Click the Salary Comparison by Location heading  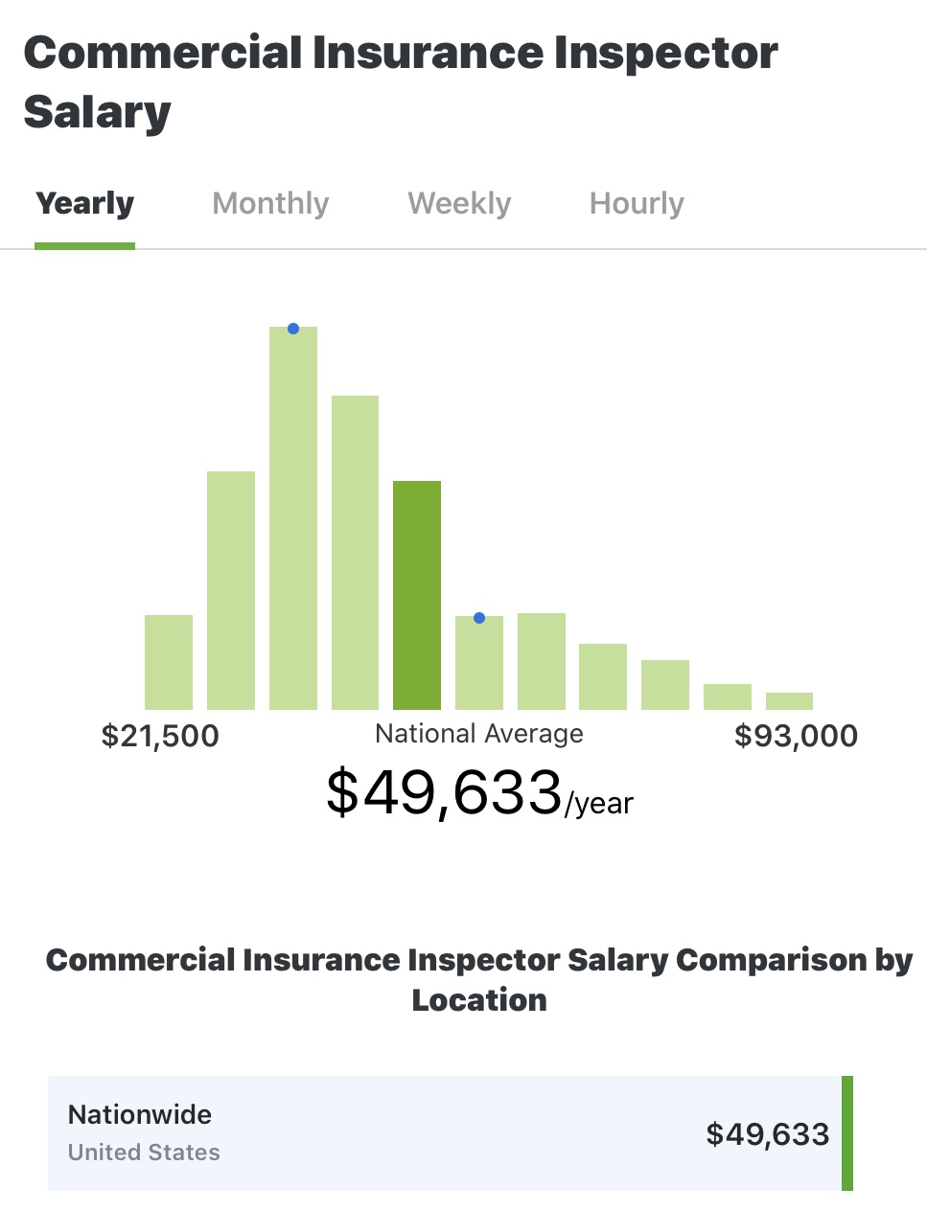479,979
